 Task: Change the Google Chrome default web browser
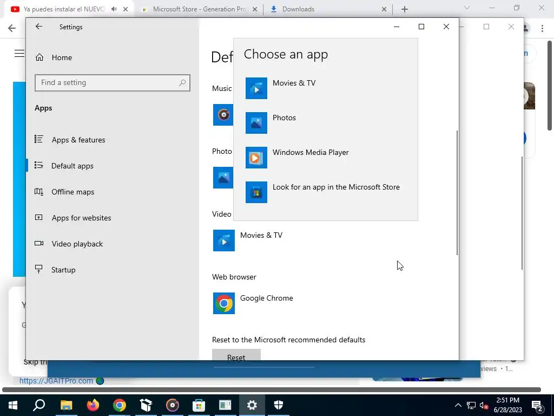click(x=253, y=303)
